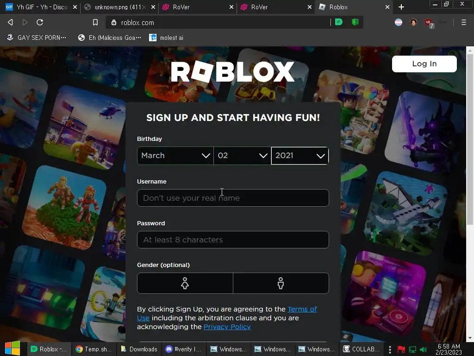The height and width of the screenshot is (356, 474).
Task: Open uBlock Origin extension icon with badge 7
Action: (x=429, y=23)
